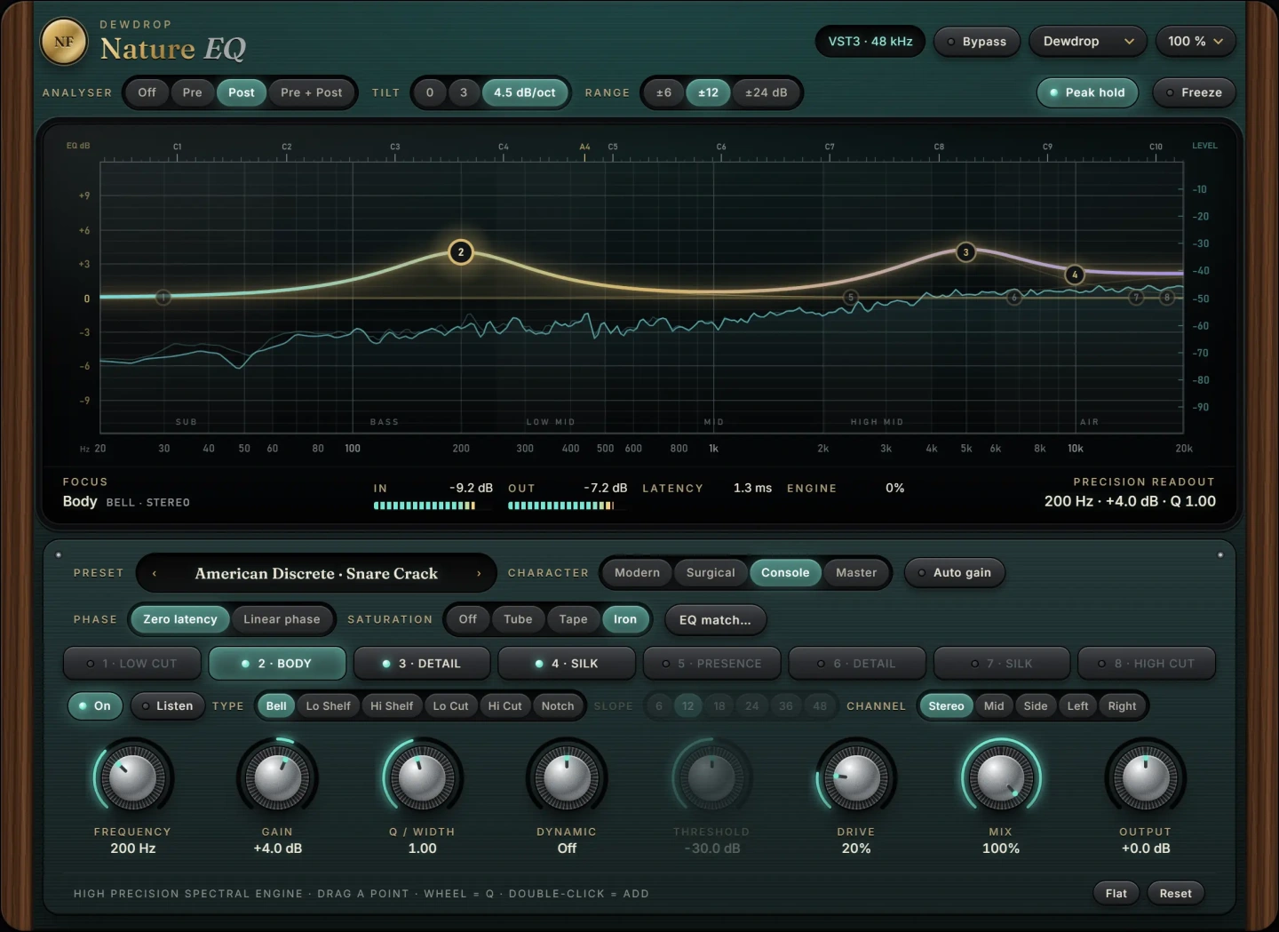The height and width of the screenshot is (932, 1279).
Task: Select EQ node 6 on the graph
Action: point(1014,298)
